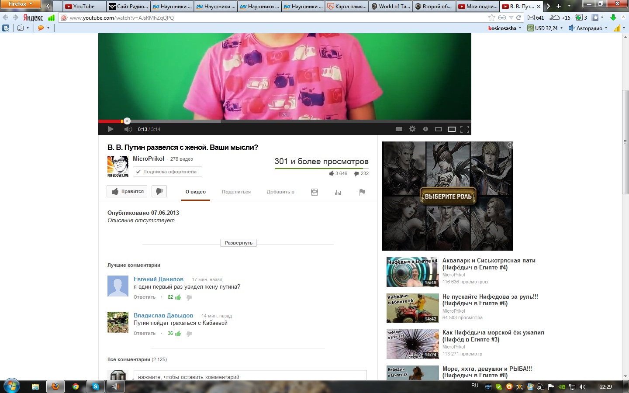Open Как Нифёдыча морской ёж ужалил video
The height and width of the screenshot is (393, 629).
pyautogui.click(x=493, y=336)
